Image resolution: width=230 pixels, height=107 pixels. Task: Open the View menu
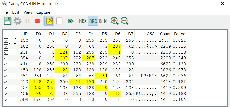(28, 12)
